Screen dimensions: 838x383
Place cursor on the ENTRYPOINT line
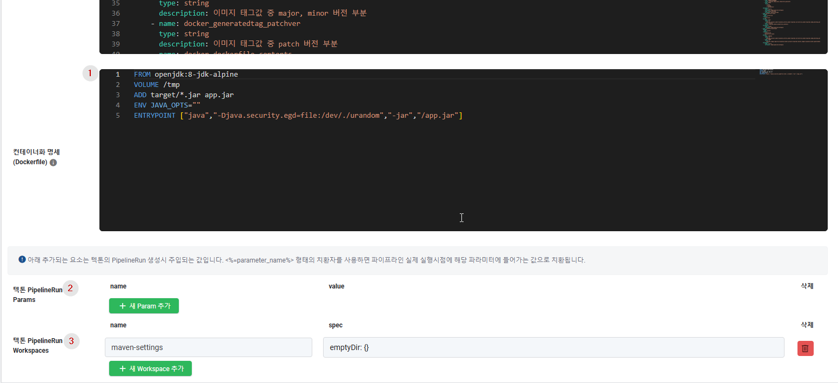click(298, 115)
